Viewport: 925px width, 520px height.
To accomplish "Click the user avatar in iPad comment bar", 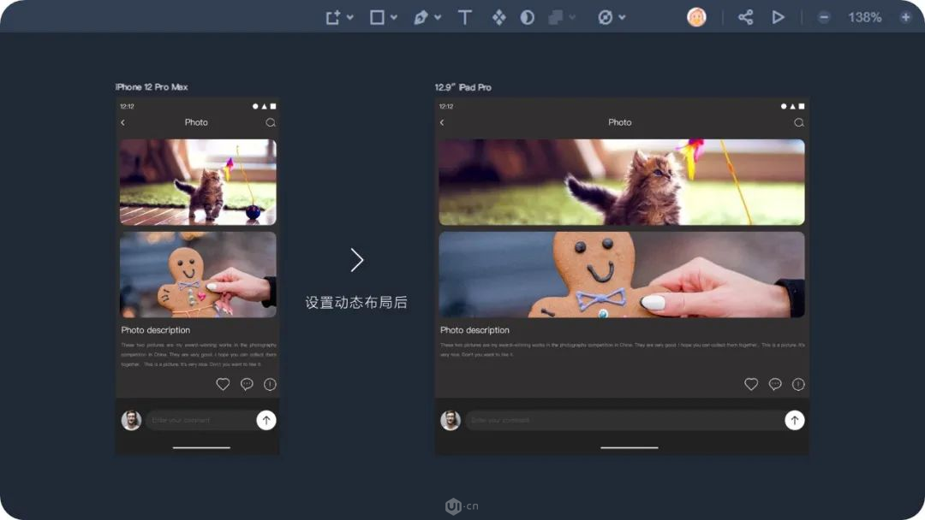I will (x=451, y=420).
